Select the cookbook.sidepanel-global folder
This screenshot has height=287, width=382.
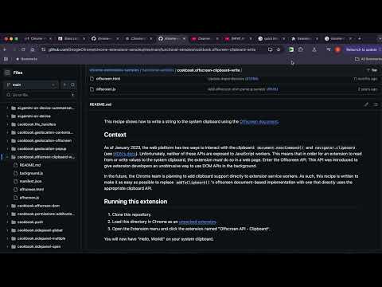coord(40,230)
